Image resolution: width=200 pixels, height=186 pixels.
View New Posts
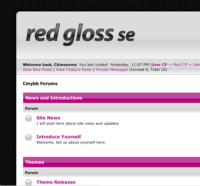[x=37, y=70]
